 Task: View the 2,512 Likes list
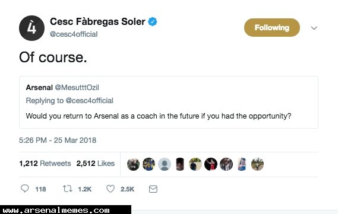point(96,164)
